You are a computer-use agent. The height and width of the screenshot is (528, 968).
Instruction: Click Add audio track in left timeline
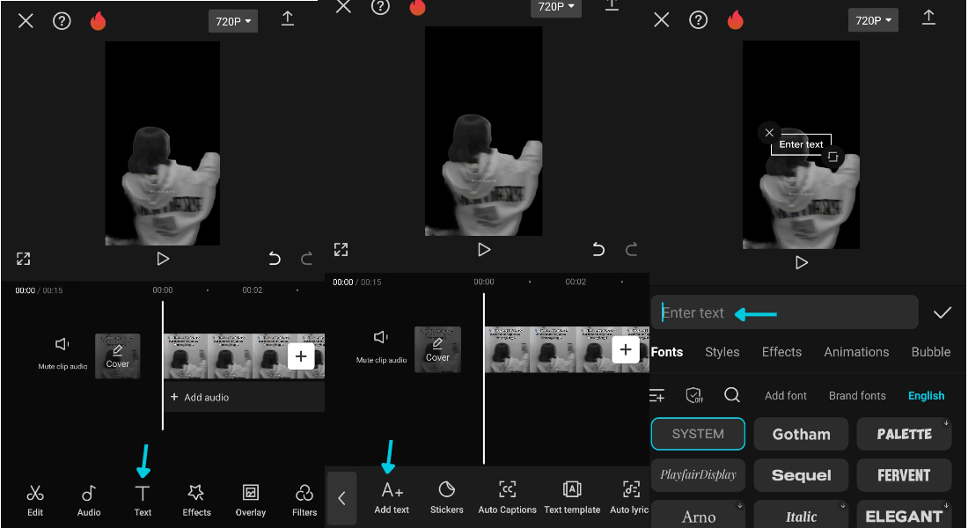pyautogui.click(x=243, y=397)
